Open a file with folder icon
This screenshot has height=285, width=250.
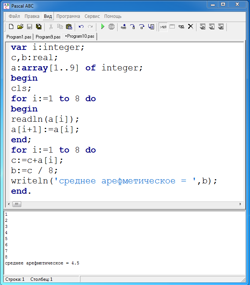point(20,27)
